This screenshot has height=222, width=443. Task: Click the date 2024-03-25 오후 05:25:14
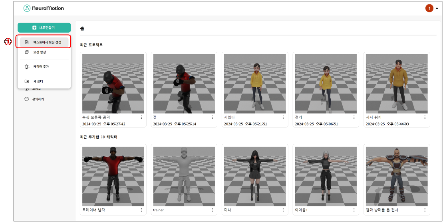click(175, 124)
